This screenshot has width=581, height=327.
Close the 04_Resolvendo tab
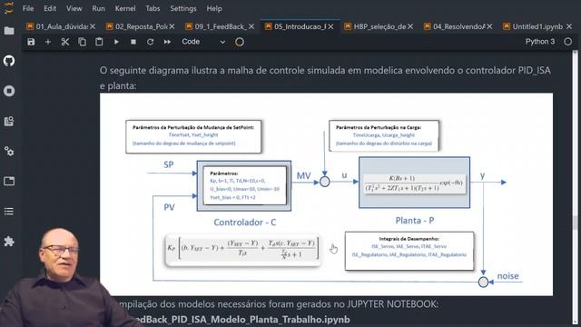[x=489, y=26]
